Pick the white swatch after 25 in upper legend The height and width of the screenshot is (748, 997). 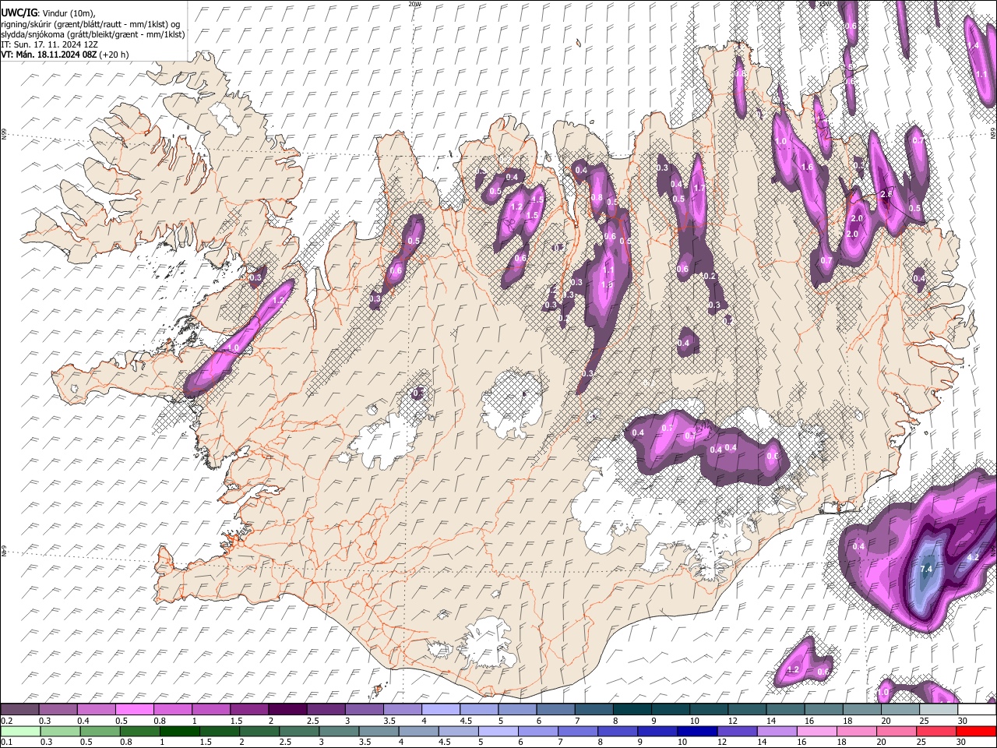pos(976,709)
